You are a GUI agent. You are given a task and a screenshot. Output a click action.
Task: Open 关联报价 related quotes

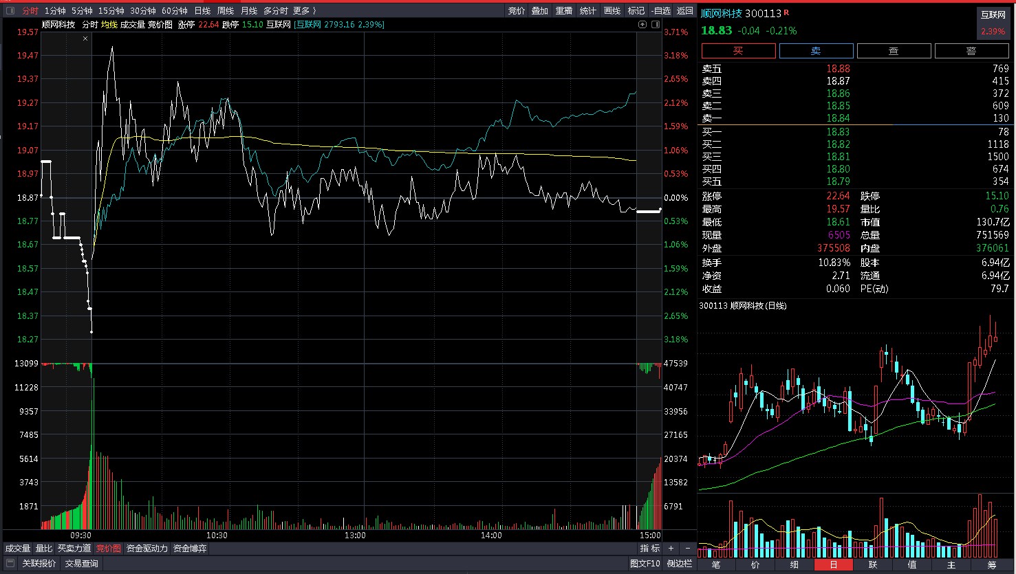[x=39, y=564]
